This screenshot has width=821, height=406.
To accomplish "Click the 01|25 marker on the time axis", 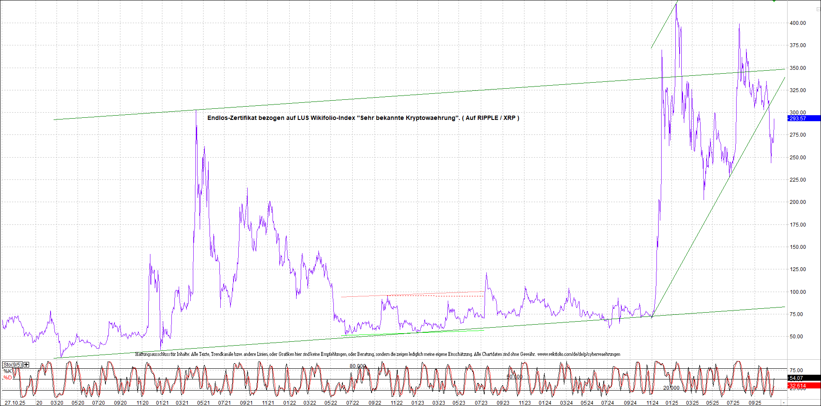I will [x=671, y=403].
